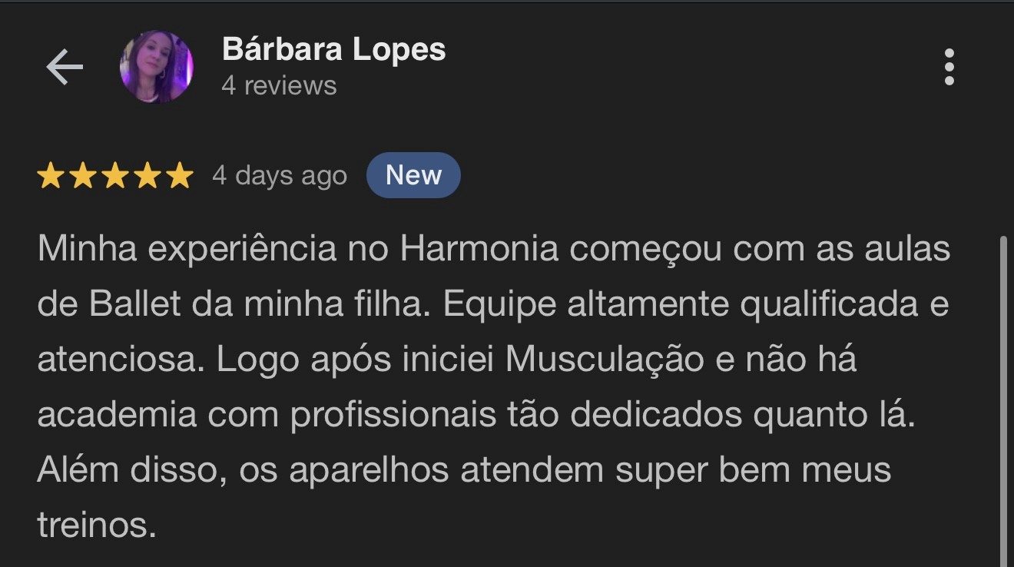
Task: Click the third rating star
Action: pyautogui.click(x=115, y=175)
